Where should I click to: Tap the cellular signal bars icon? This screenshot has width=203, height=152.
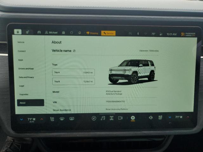(161, 34)
